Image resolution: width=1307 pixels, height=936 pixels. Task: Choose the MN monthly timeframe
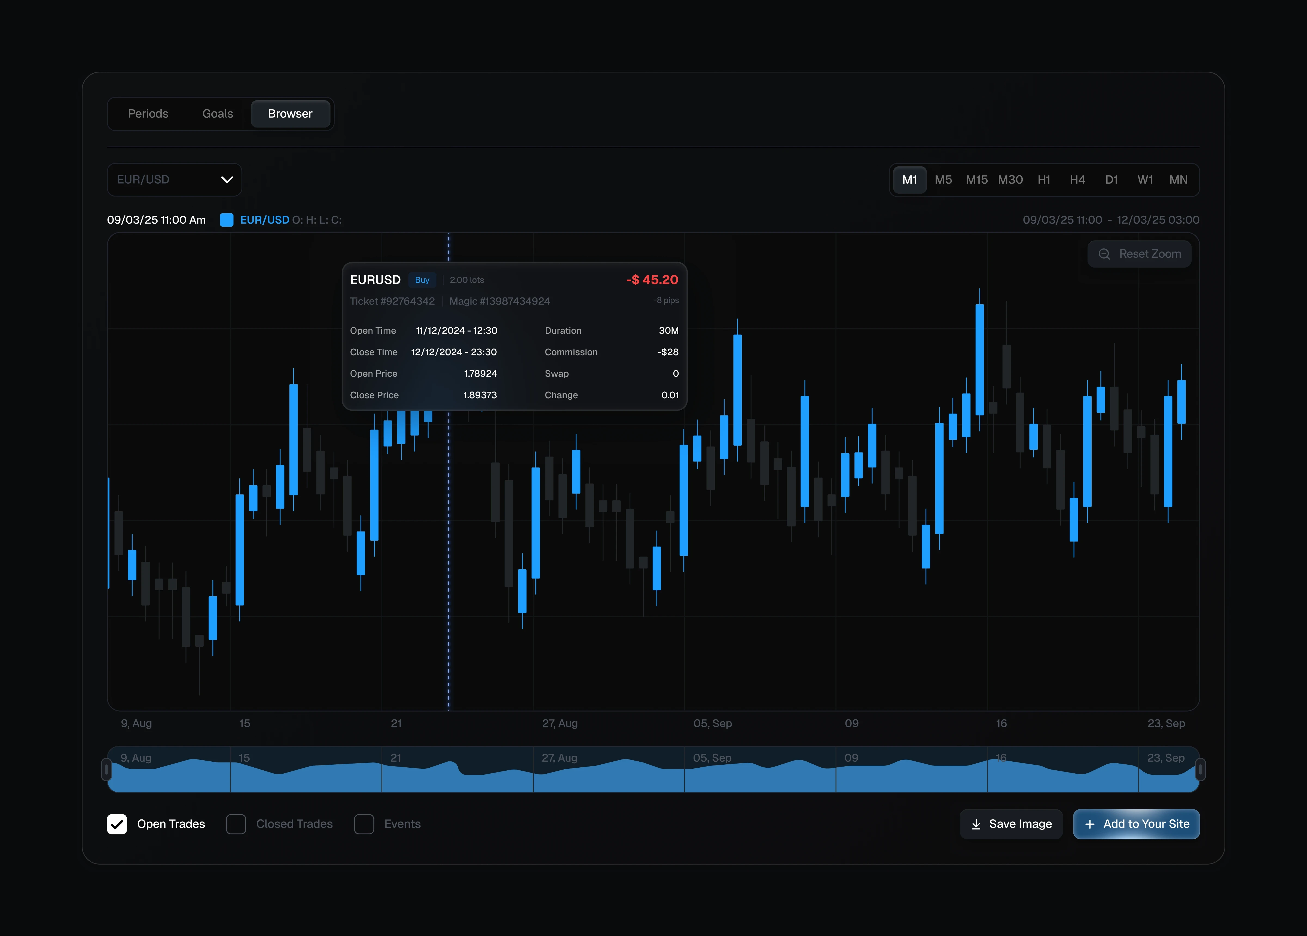(1178, 180)
